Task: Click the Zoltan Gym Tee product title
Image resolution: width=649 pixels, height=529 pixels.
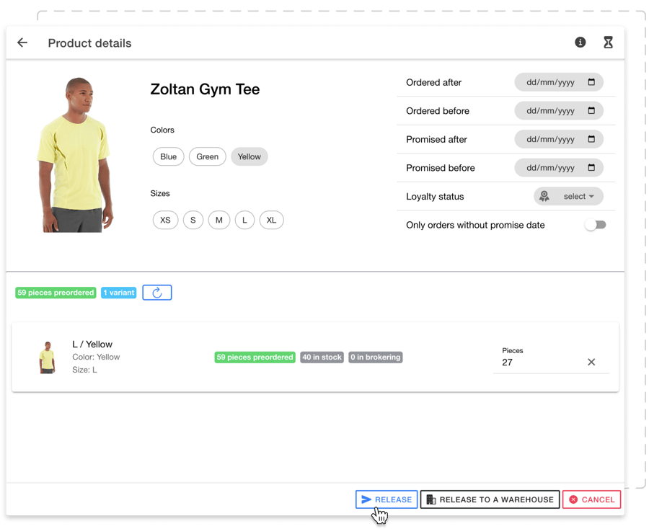Action: pos(205,89)
